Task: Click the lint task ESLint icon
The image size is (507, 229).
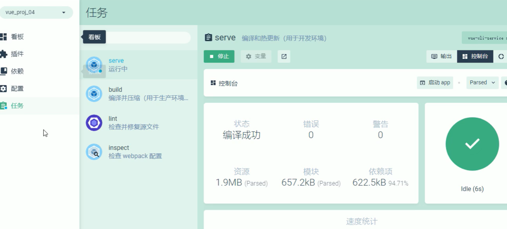Action: click(94, 123)
